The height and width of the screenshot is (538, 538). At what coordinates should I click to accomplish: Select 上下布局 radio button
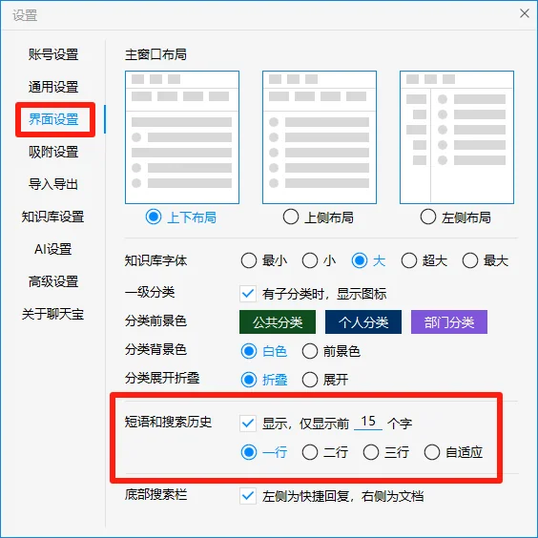click(x=154, y=217)
